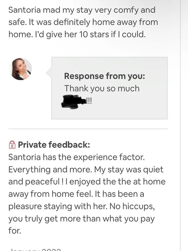188x251 pixels.
Task: Click the "Response from you:" heading
Action: pyautogui.click(x=105, y=76)
